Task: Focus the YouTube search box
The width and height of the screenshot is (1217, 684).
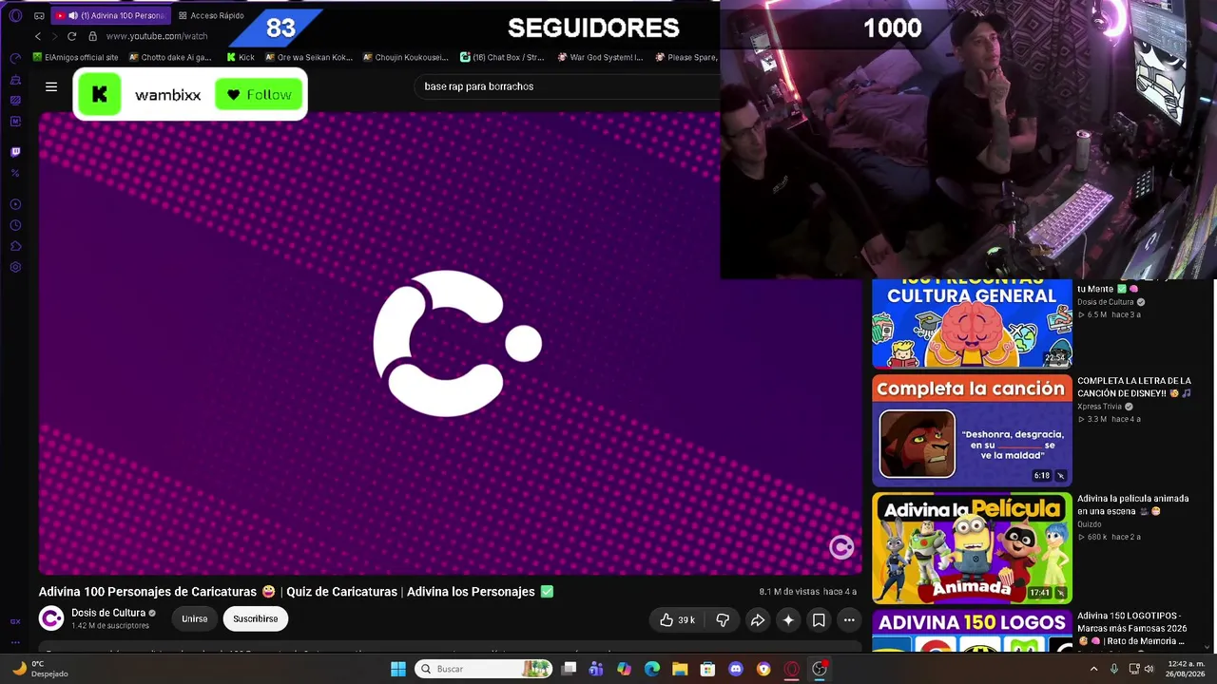Action: pos(566,86)
